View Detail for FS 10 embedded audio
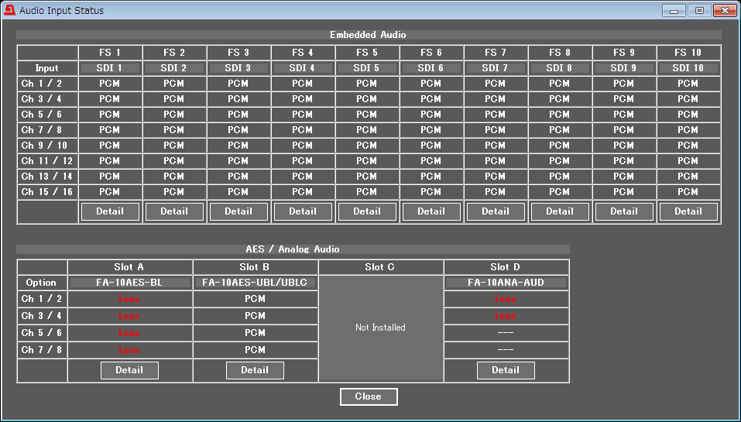Screen dimensions: 741x422 click(x=688, y=211)
